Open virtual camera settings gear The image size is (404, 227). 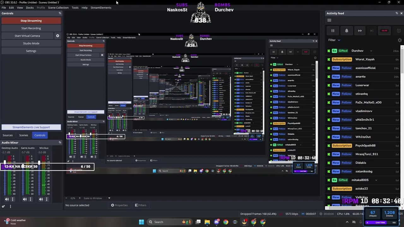tap(57, 36)
